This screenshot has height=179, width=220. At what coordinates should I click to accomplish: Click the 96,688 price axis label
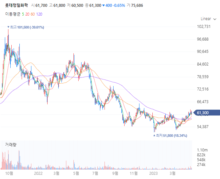pyautogui.click(x=203, y=39)
